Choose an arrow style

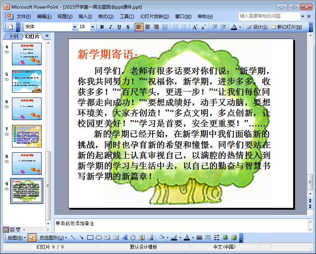tap(217, 237)
